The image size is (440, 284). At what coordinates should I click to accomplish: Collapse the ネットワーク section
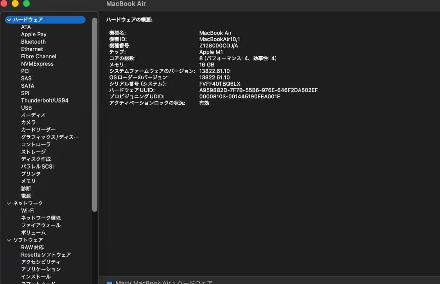[x=9, y=203]
